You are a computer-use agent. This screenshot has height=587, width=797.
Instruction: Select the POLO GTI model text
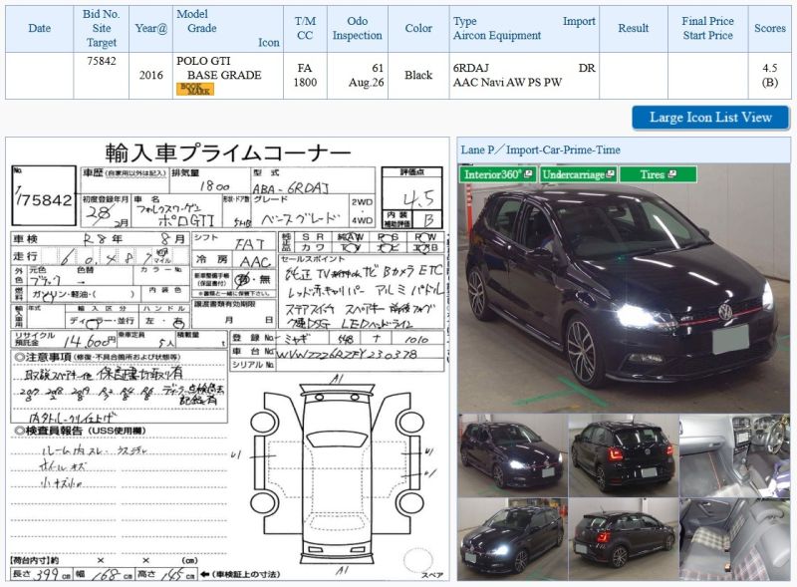[x=203, y=61]
